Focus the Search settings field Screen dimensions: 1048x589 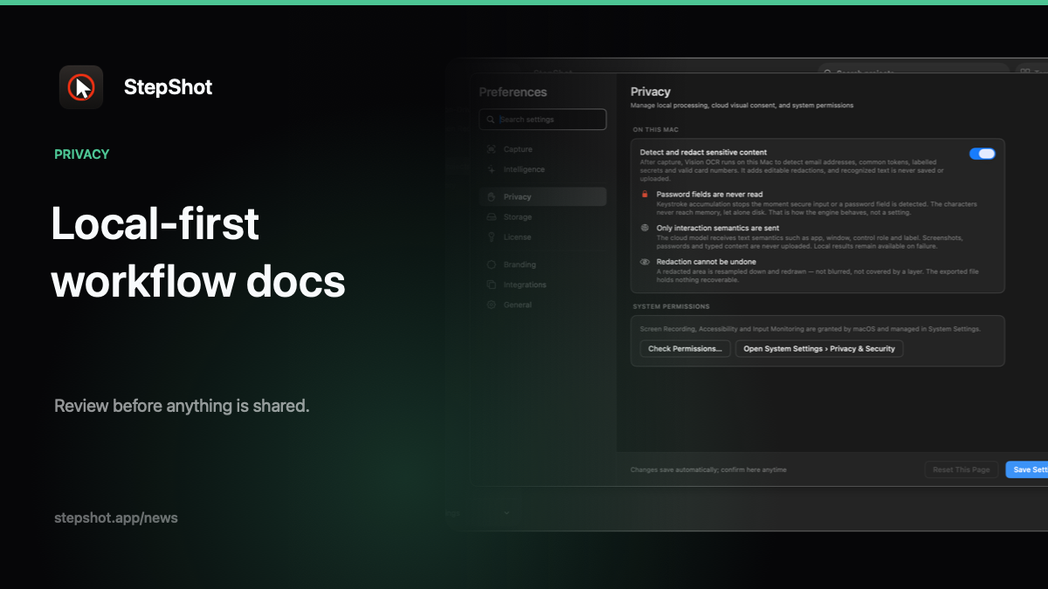(542, 120)
